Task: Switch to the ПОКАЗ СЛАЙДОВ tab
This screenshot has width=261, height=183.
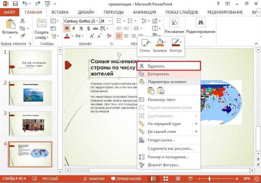Action: [x=182, y=12]
